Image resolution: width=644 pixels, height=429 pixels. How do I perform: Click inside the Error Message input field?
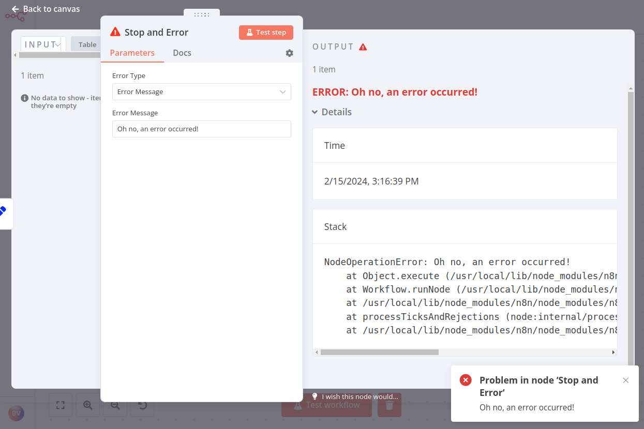tap(201, 129)
